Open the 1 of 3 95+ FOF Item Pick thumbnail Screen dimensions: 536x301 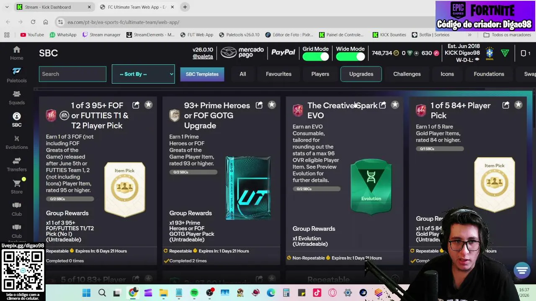tap(125, 189)
